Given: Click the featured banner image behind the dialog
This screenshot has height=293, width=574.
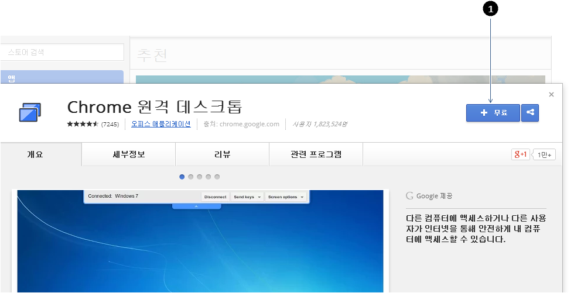Looking at the screenshot, I should click(x=340, y=80).
